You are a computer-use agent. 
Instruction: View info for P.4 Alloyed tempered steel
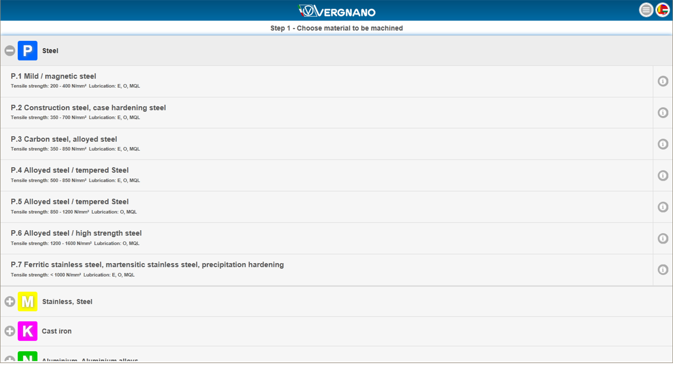(x=662, y=175)
